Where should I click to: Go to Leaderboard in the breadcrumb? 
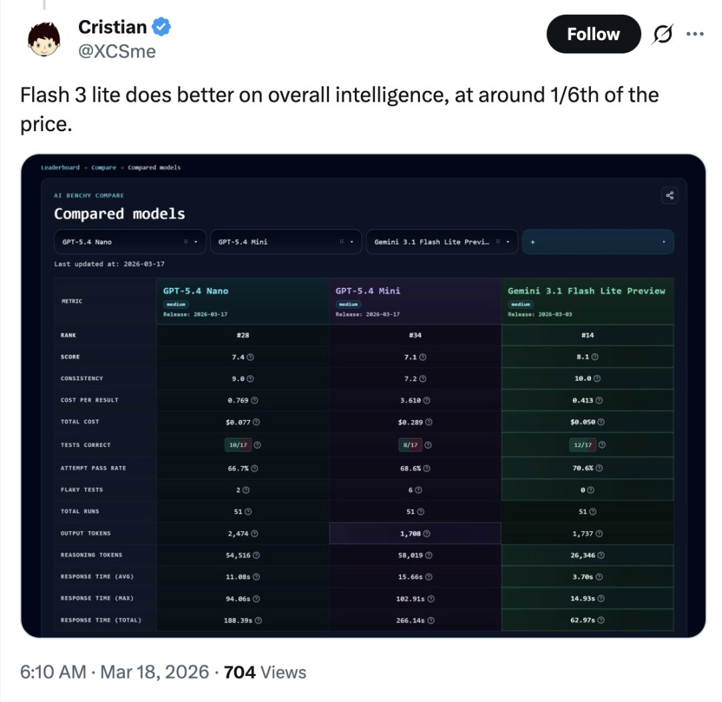60,167
